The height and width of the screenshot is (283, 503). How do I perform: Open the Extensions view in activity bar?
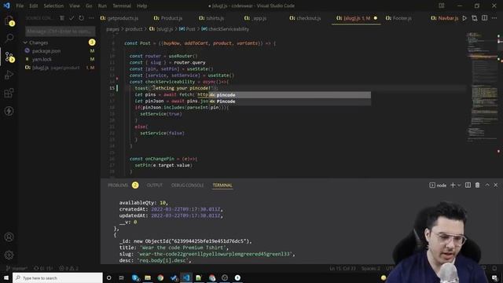(9, 93)
